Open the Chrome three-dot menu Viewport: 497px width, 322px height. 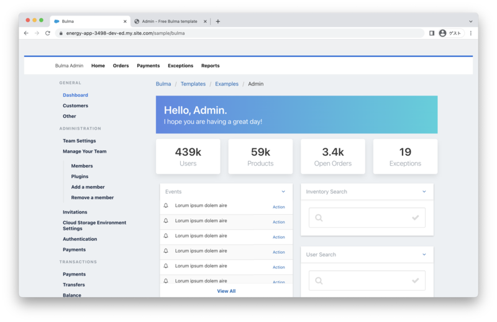point(471,33)
